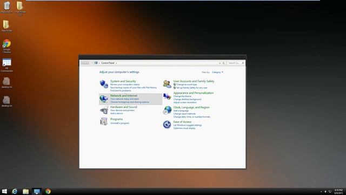Click the Control Panel breadcrumb text

(x=108, y=63)
